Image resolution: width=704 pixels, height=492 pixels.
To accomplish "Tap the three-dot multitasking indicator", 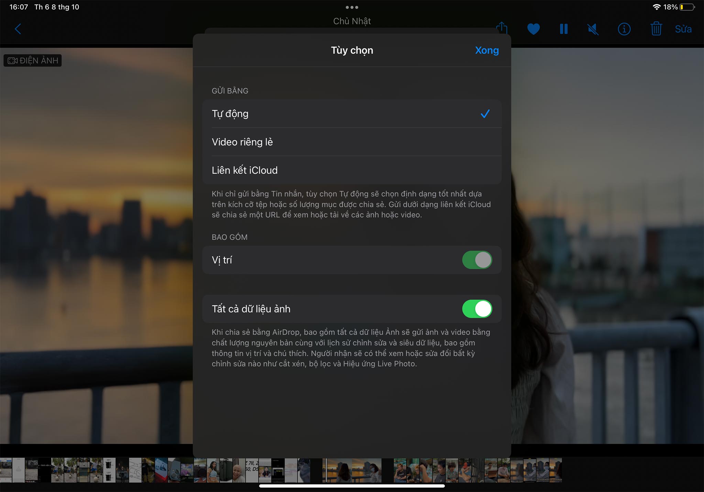I will tap(352, 7).
